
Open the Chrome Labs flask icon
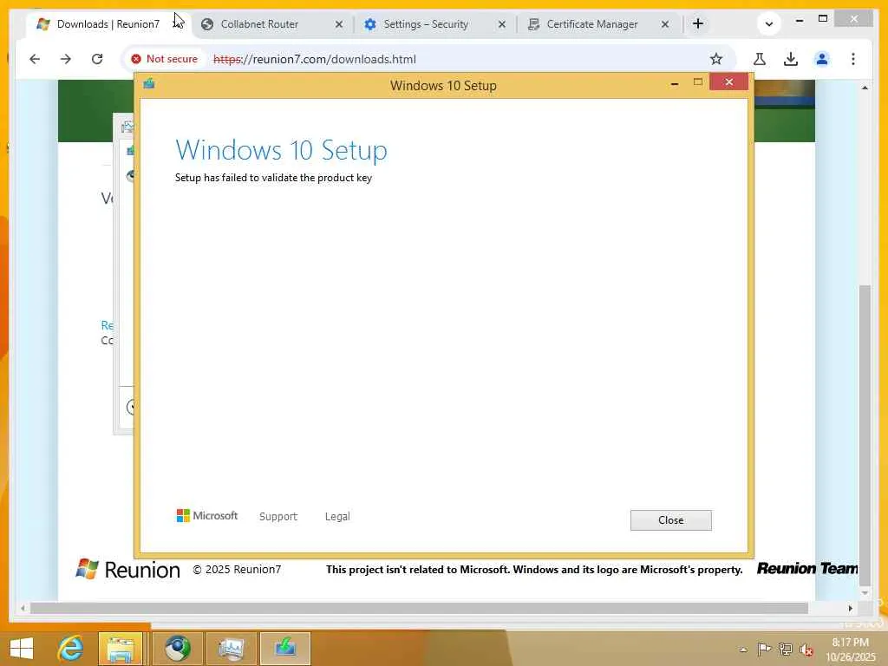[760, 59]
